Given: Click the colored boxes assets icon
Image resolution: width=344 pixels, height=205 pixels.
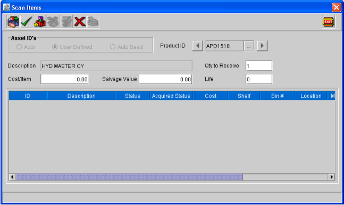Looking at the screenshot, I should [40, 22].
